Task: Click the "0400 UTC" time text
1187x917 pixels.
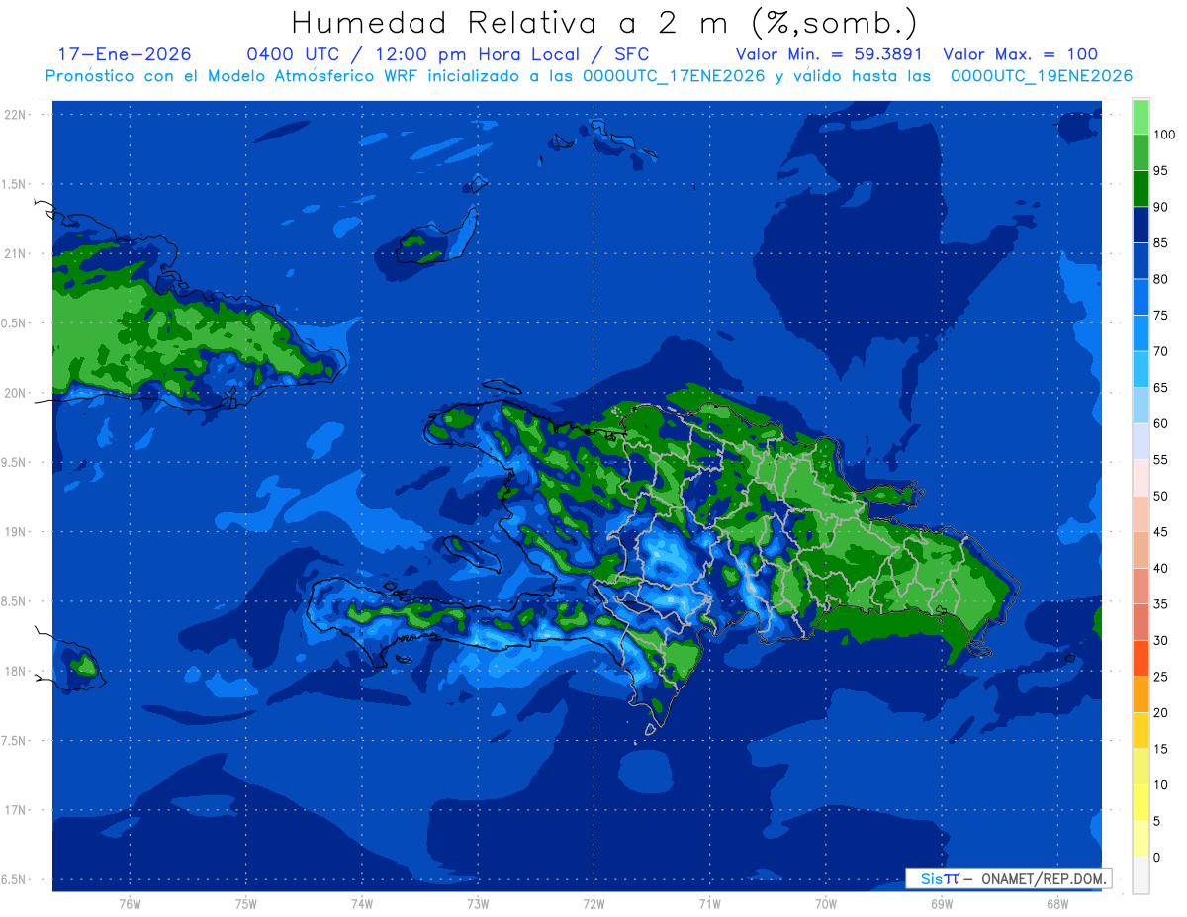Action: [291, 54]
